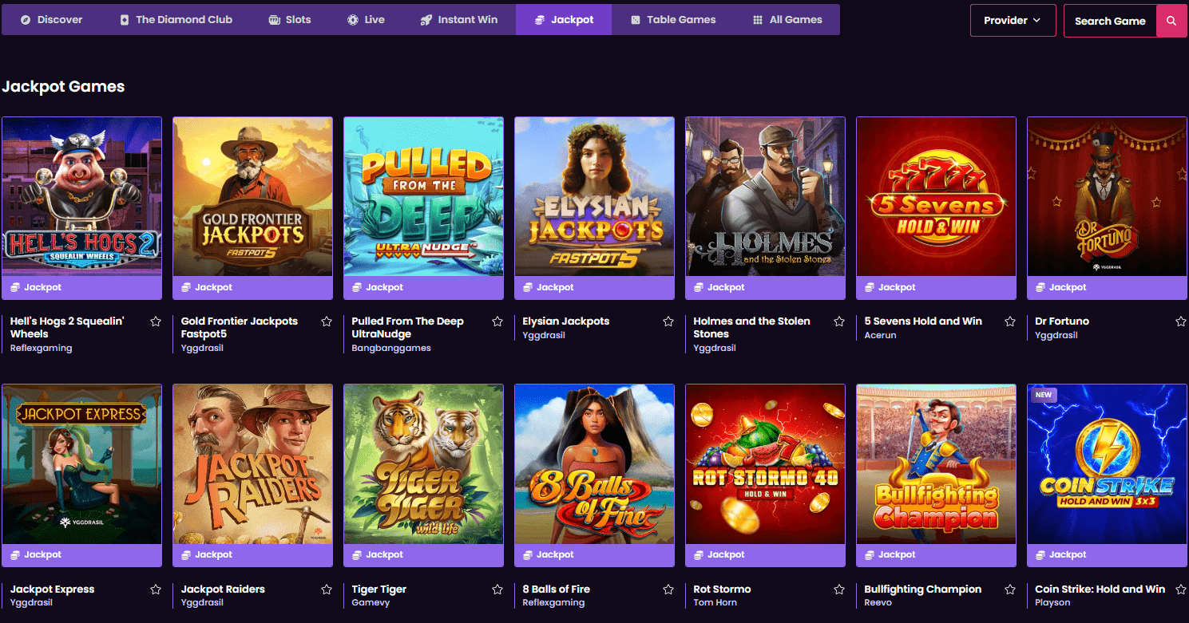
Task: Type in the Search Game field
Action: [1110, 21]
